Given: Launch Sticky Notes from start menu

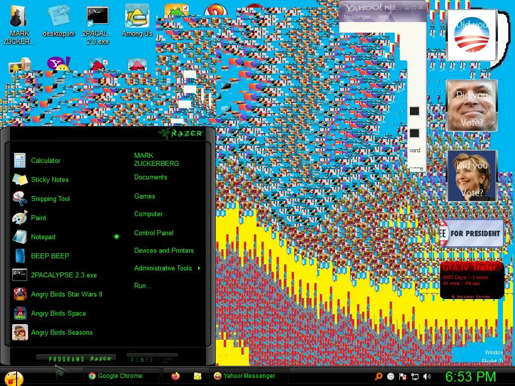Looking at the screenshot, I should tap(41, 179).
